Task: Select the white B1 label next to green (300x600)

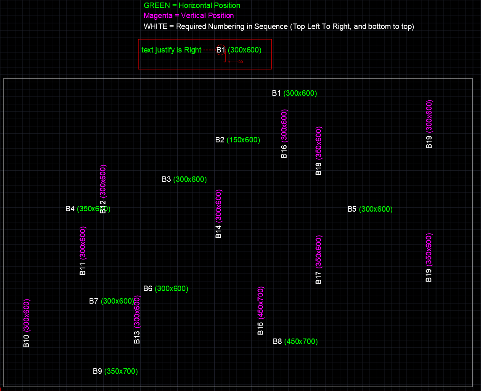Action: click(276, 93)
